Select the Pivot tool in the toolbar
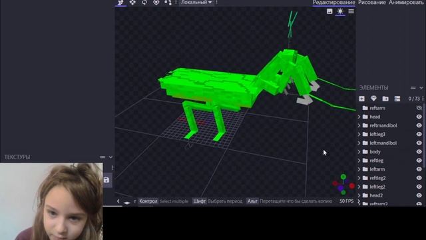Viewport: 426px width, 240px height. [156, 3]
